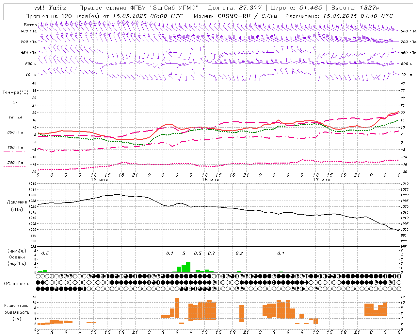Image resolution: width=418 pixels, height=335 pixels.
Task: Click the 16 мая date label
Action: tap(210, 180)
